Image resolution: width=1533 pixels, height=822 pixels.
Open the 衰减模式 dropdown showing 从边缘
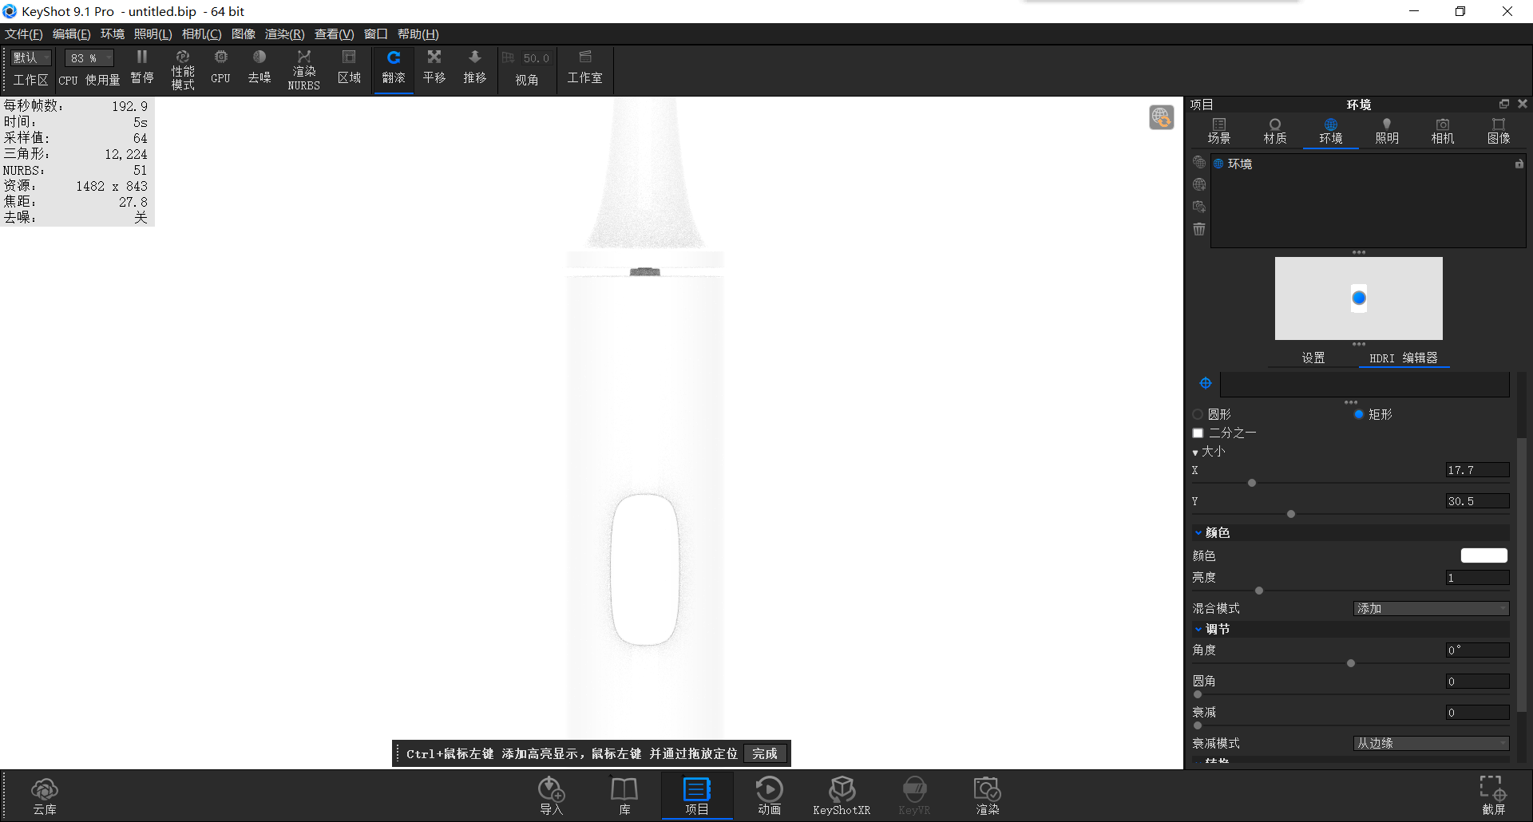(x=1430, y=743)
